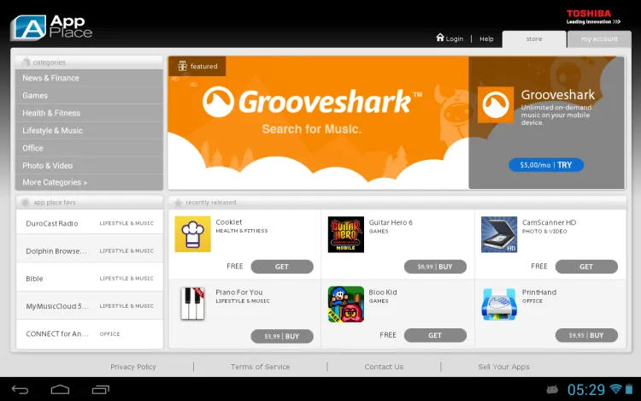This screenshot has width=641, height=401.
Task: Buy Piano For You for $3.99
Action: click(282, 336)
